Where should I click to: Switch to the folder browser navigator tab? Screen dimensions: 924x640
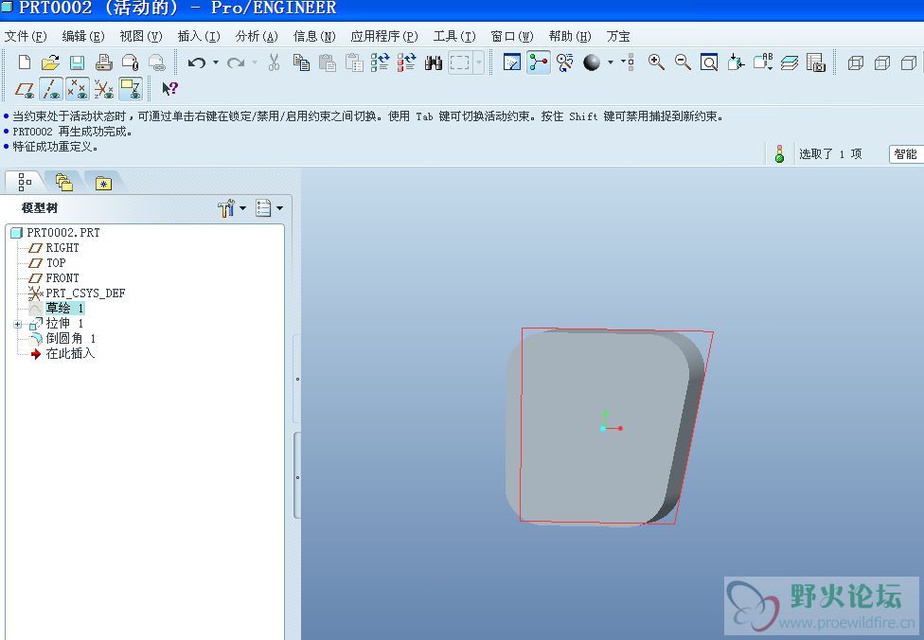[x=63, y=182]
